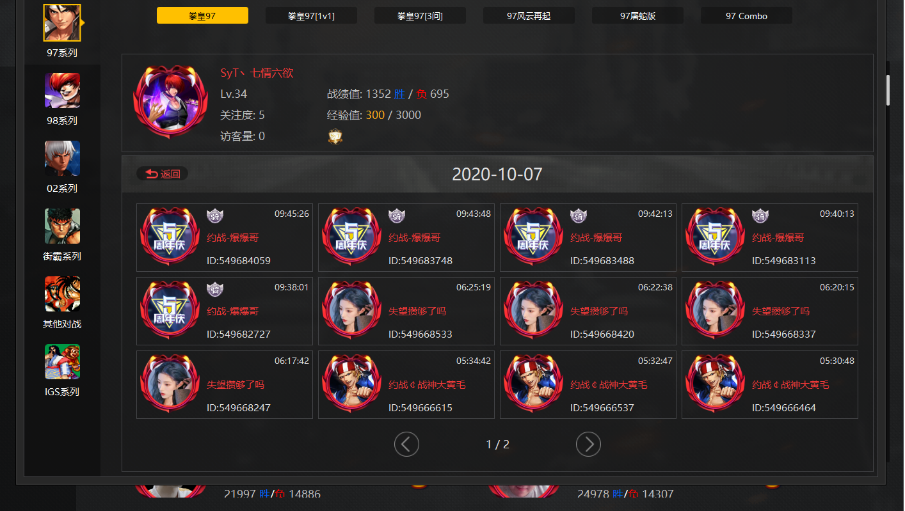The height and width of the screenshot is (511, 905).
Task: Click the player name SyT、七情六欲
Action: coord(257,73)
